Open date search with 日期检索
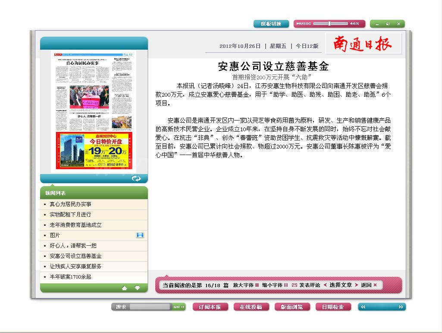Image resolution: width=442 pixels, height=333 pixels. [x=333, y=307]
